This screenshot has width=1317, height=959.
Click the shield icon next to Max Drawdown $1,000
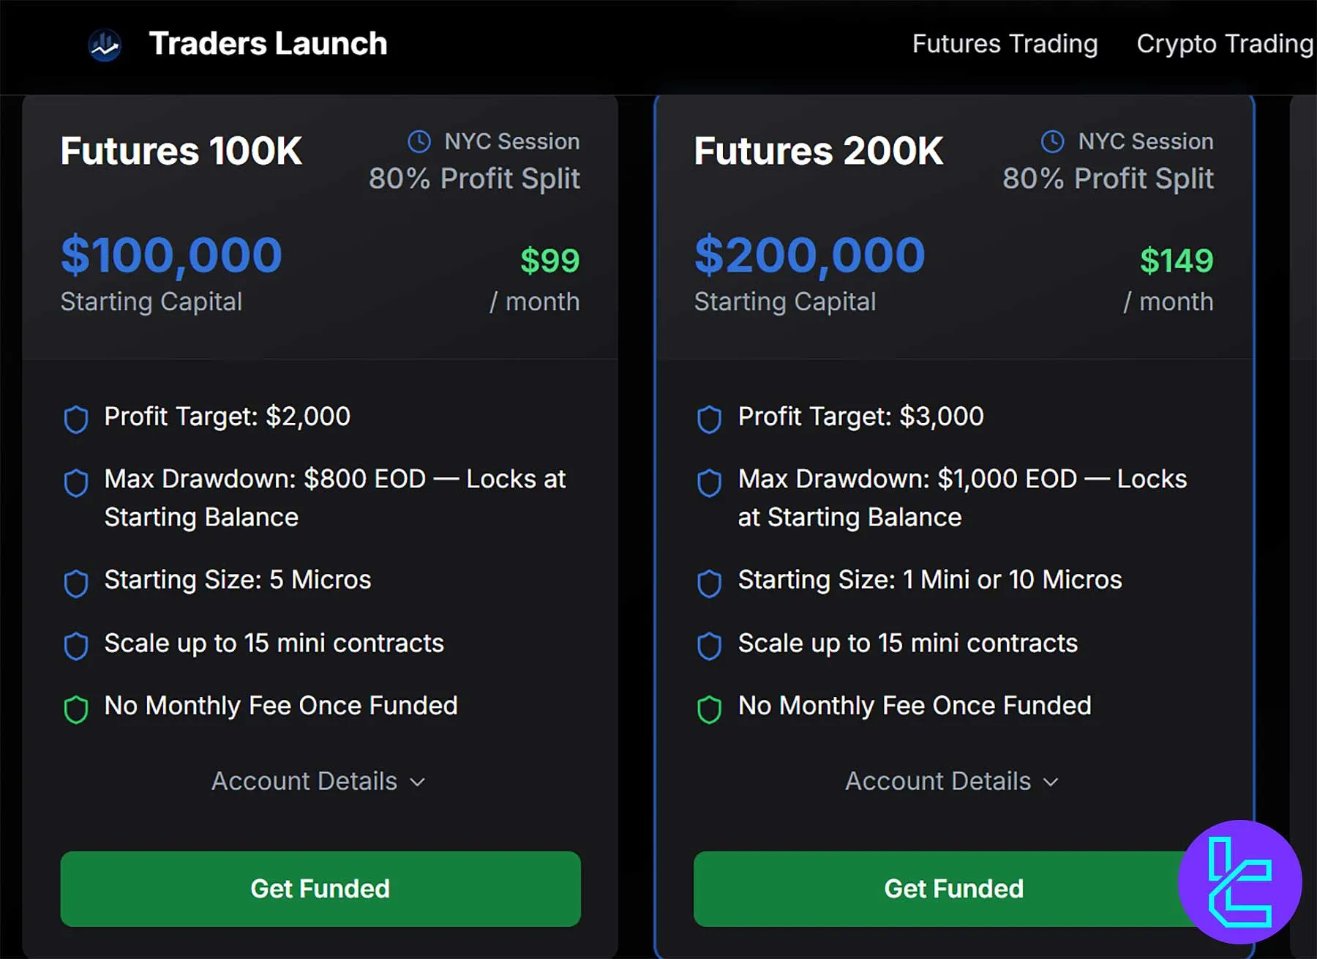[x=709, y=482]
